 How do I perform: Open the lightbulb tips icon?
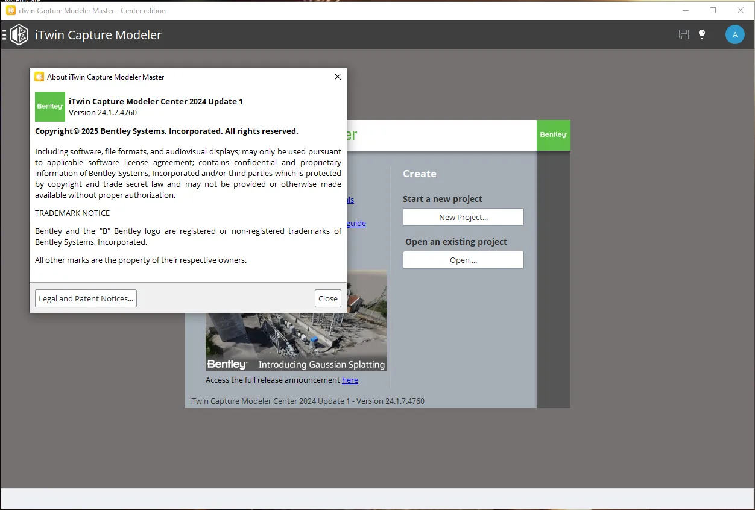point(702,34)
